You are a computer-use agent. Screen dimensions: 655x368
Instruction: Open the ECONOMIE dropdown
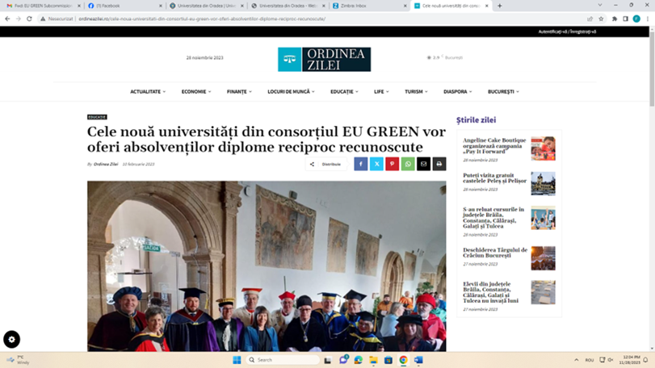[196, 92]
